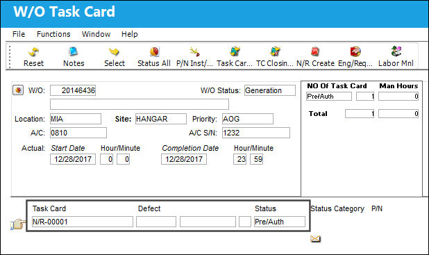This screenshot has height=255, width=429.
Task: Click the pointing hand icon beside N/R-00001
Action: point(18,224)
